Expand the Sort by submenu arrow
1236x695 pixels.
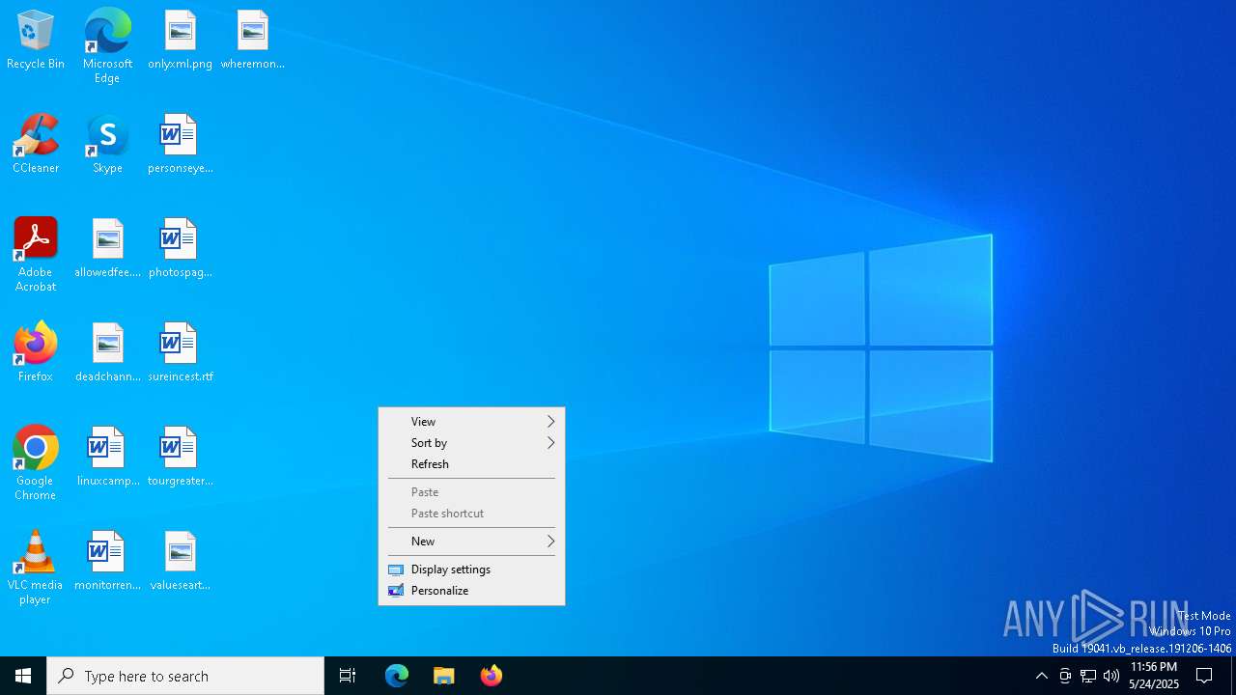(x=551, y=443)
